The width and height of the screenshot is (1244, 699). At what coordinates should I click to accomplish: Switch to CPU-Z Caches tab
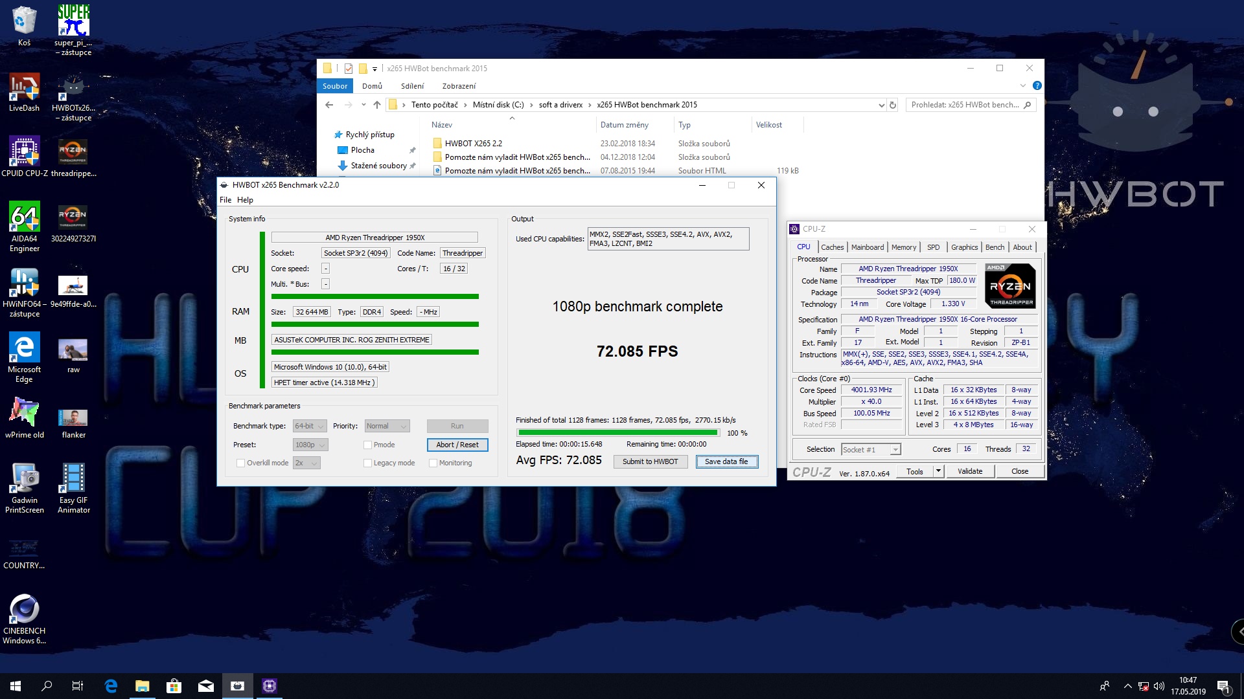(x=832, y=247)
